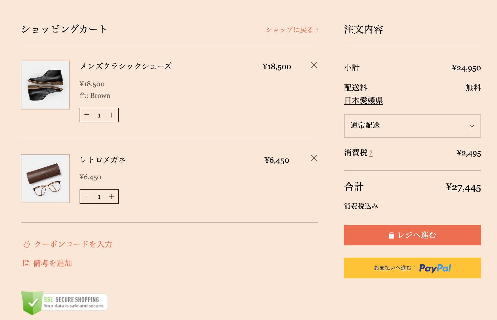Click the coupon tag icon
Image resolution: width=497 pixels, height=320 pixels.
(27, 244)
